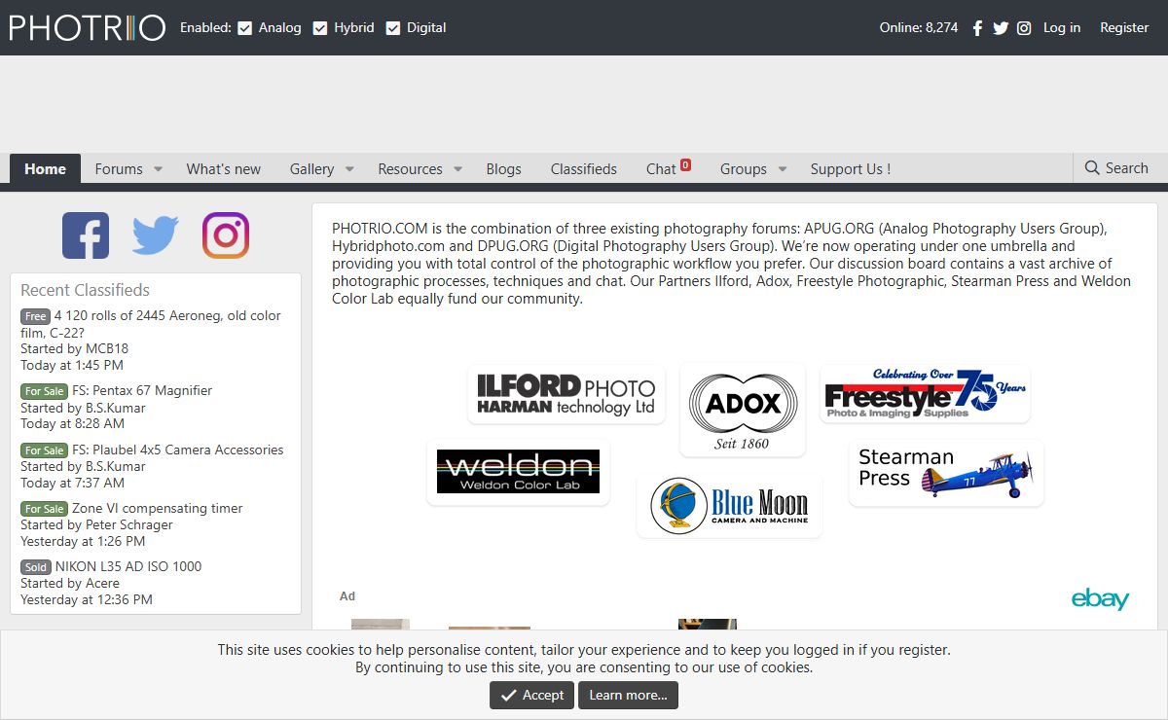Open NIKON L35 AD ISO 1000 listing
1168x720 pixels.
(128, 566)
